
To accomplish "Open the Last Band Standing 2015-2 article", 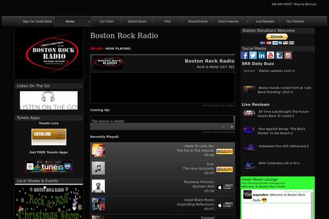I will (x=285, y=90).
